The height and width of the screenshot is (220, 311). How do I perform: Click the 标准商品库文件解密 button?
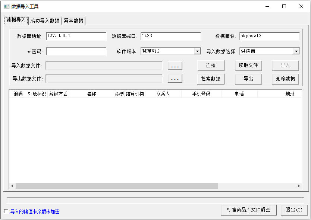249,210
